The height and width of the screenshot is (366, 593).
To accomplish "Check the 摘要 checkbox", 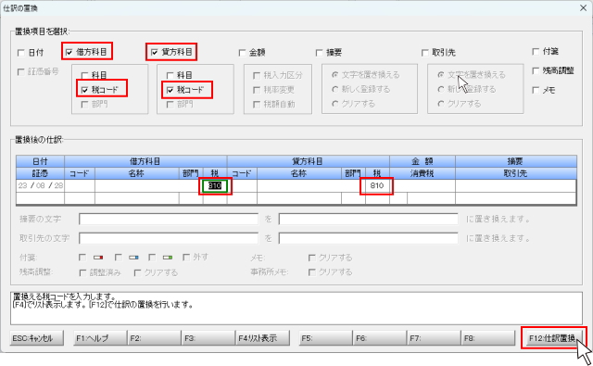I will 320,53.
